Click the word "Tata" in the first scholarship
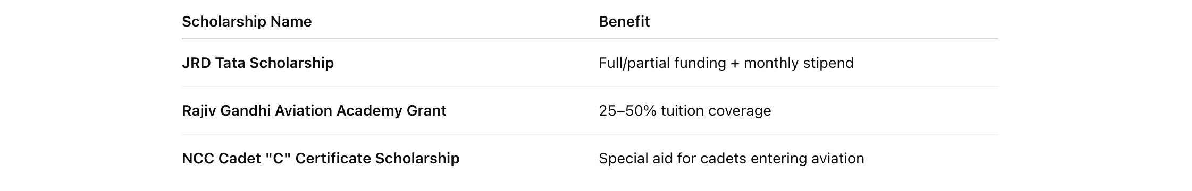The height and width of the screenshot is (191, 1192). pos(230,63)
